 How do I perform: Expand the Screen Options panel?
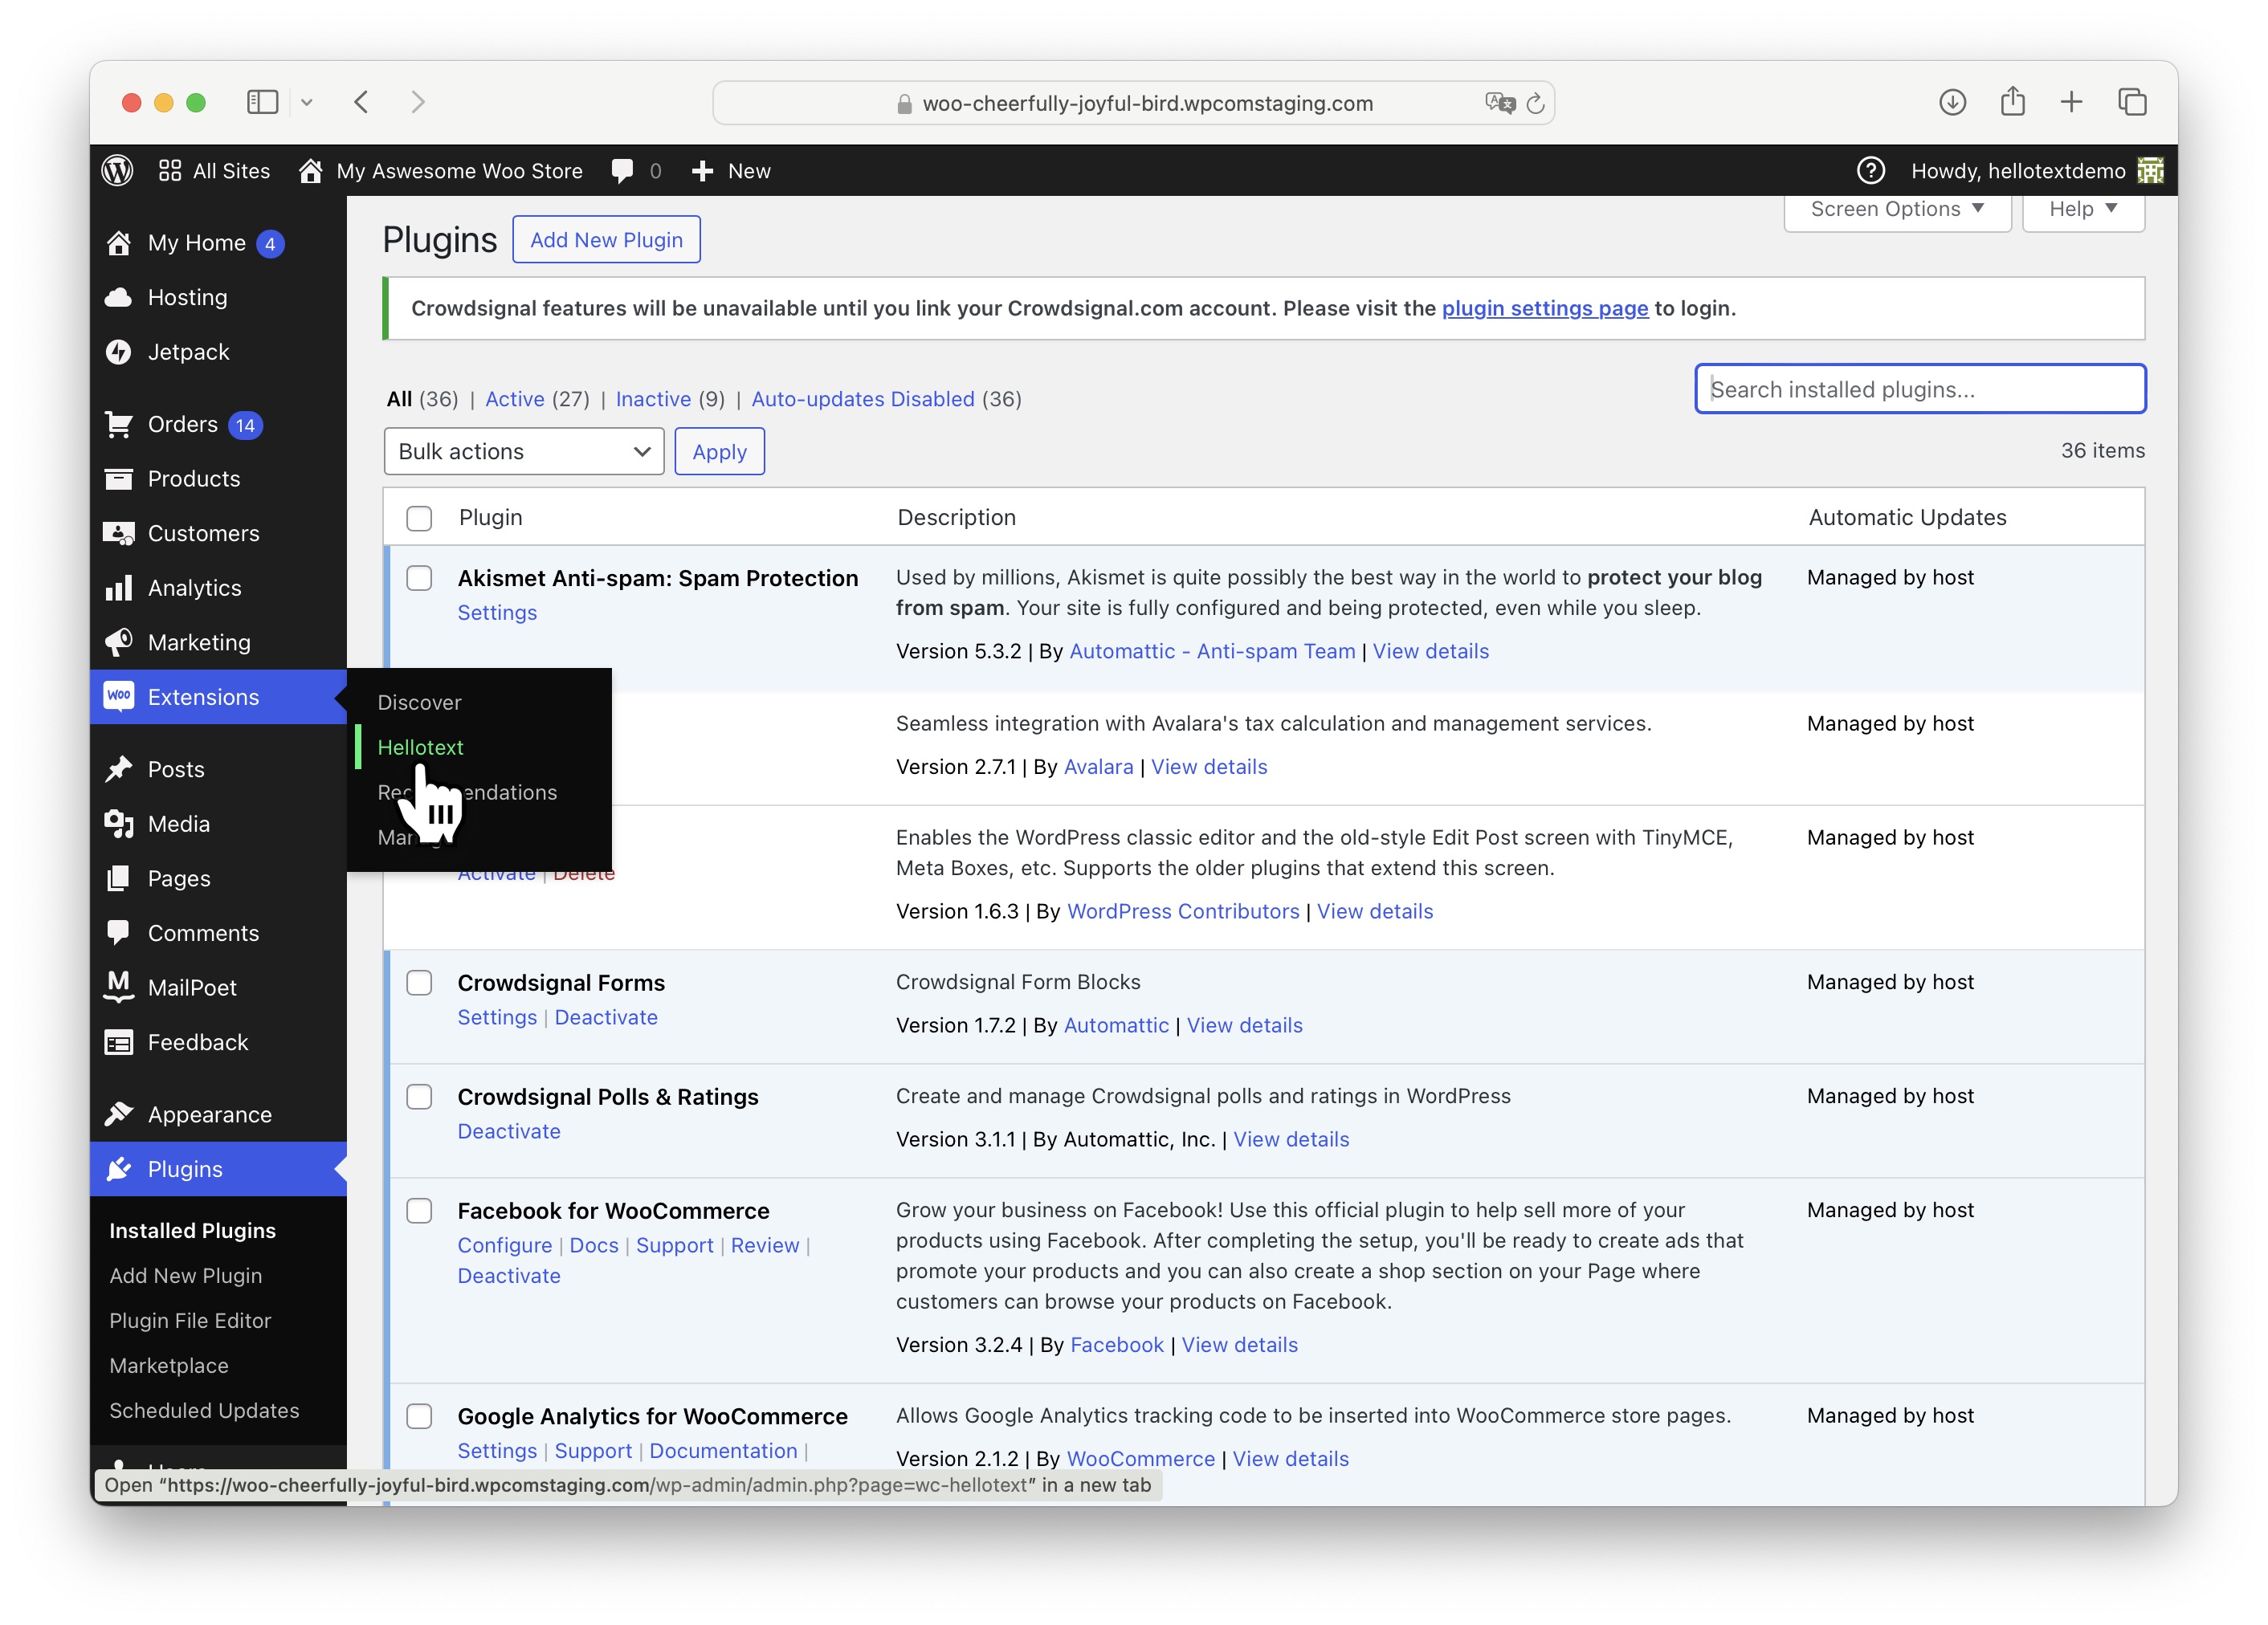[1896, 210]
